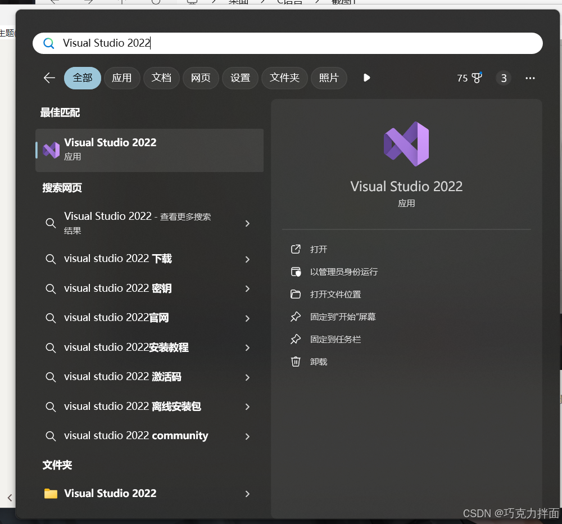Click the Visual Studio icon in best match

tap(51, 150)
